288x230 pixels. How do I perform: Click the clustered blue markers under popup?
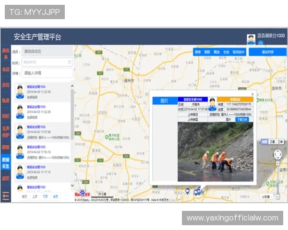197,191
